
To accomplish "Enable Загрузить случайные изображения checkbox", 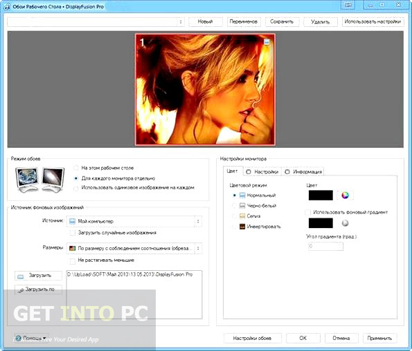I will pyautogui.click(x=73, y=233).
